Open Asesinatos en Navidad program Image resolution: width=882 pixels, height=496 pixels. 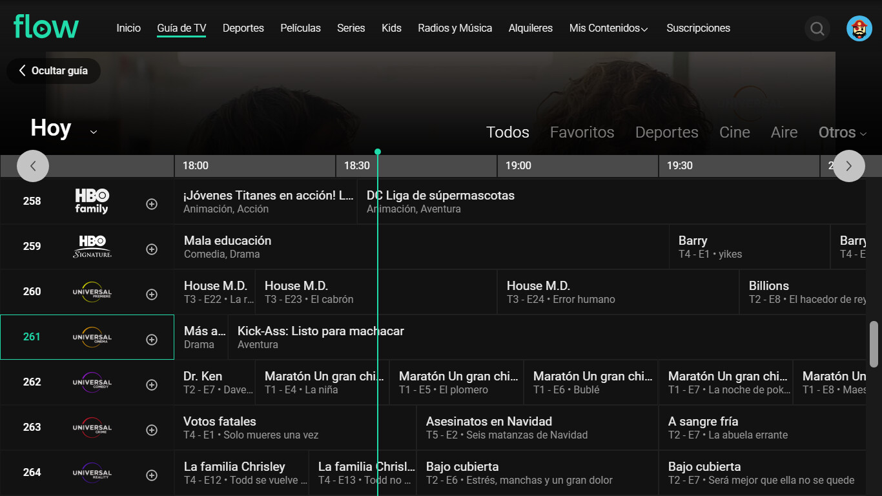[x=537, y=428]
